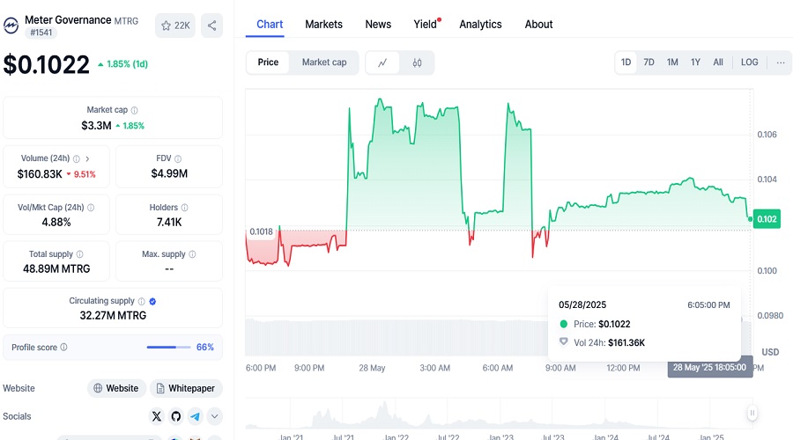Open Volume (24h) info icon

77,158
